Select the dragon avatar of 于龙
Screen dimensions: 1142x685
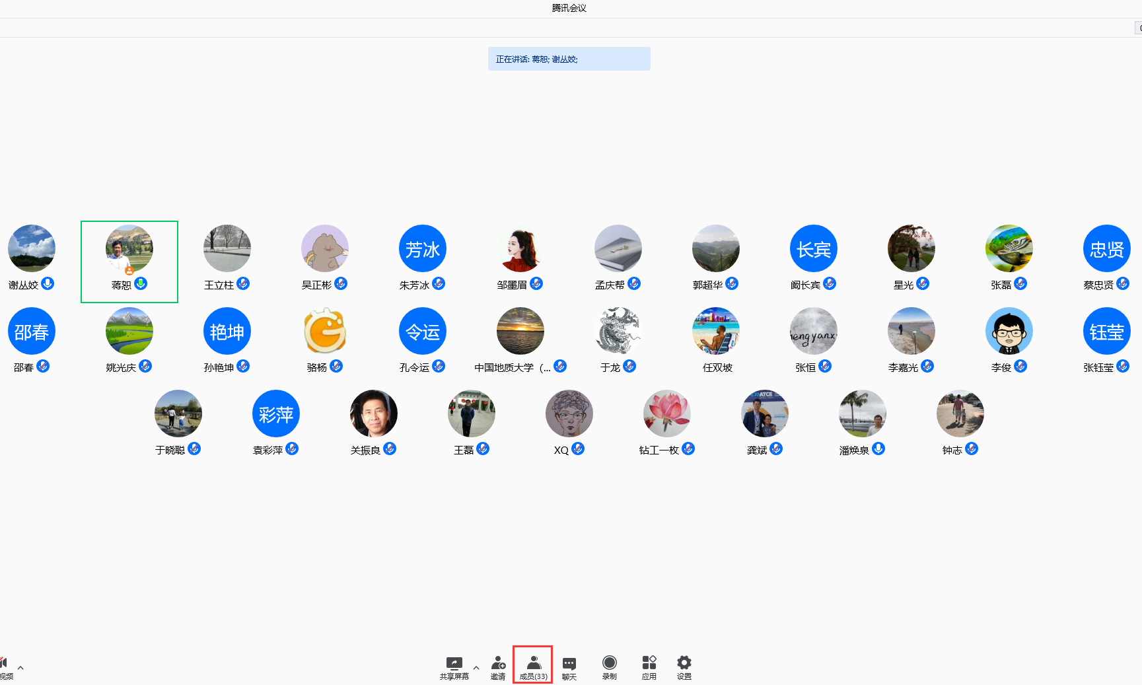tap(618, 331)
